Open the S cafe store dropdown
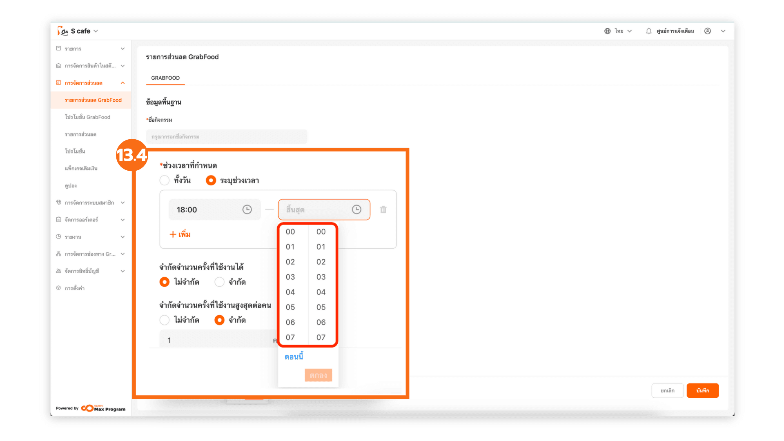Viewport: 784px width, 441px height. coord(96,31)
